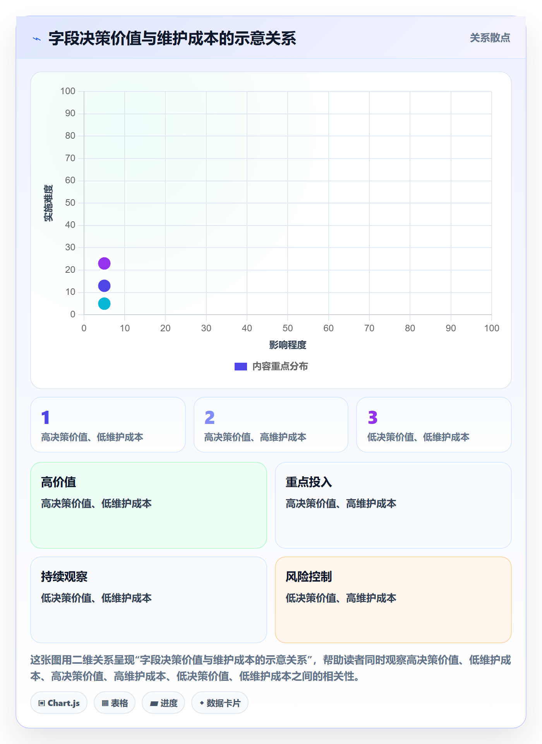Screen dimensions: 542x744
Task: Click the description paragraph starting 这张图用二维关系
Action: click(271, 668)
